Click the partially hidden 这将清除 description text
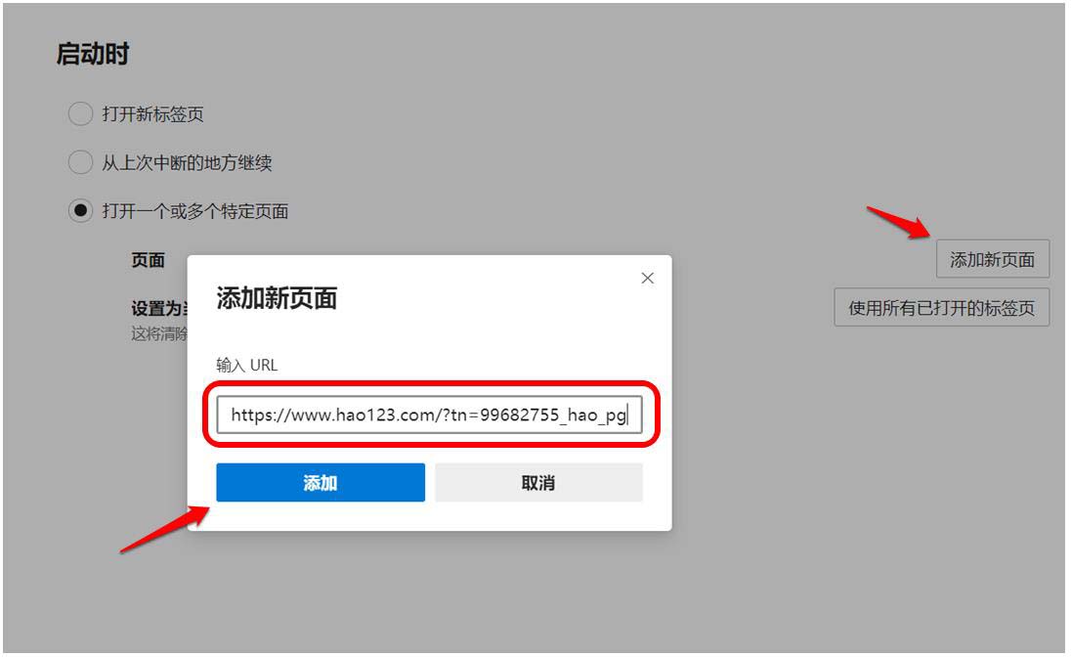 point(159,333)
